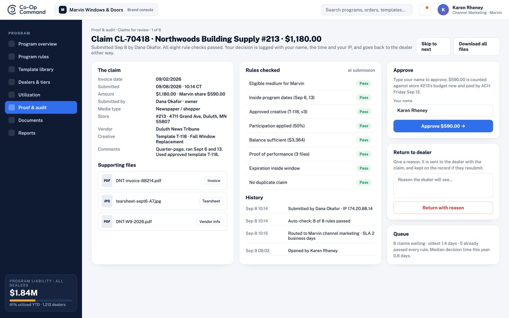
Task: Click the $1.84M program liability figure
Action: tap(24, 293)
